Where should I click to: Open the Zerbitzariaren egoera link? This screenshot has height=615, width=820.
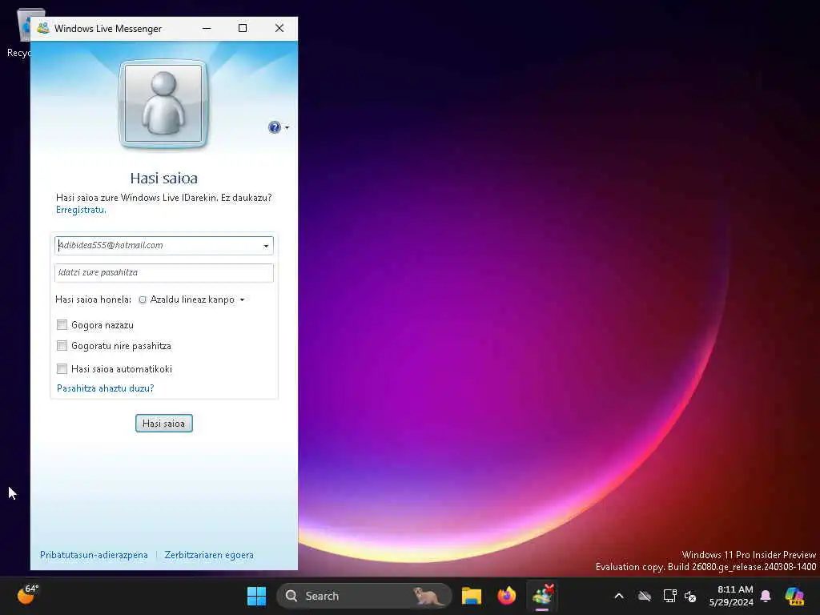click(209, 555)
